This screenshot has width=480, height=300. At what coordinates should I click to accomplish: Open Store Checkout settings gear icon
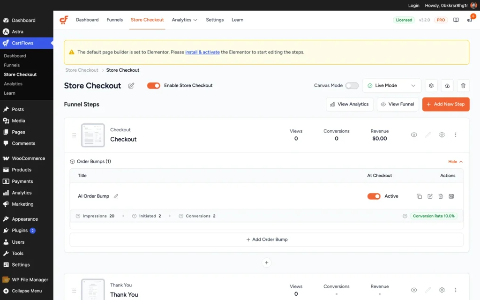point(431,86)
